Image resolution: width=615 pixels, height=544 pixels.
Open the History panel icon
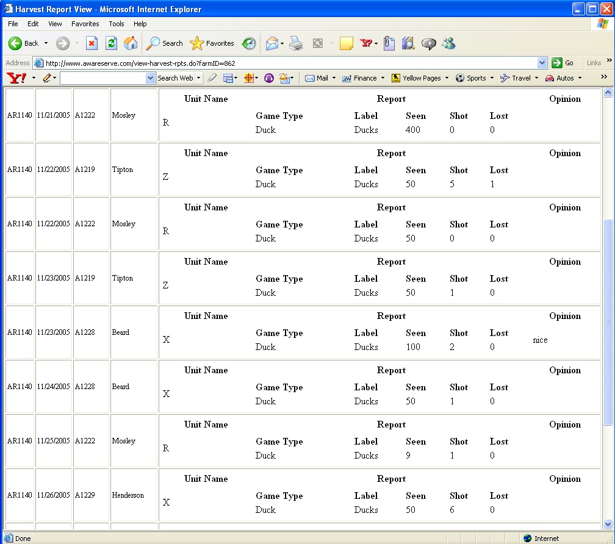[x=249, y=43]
